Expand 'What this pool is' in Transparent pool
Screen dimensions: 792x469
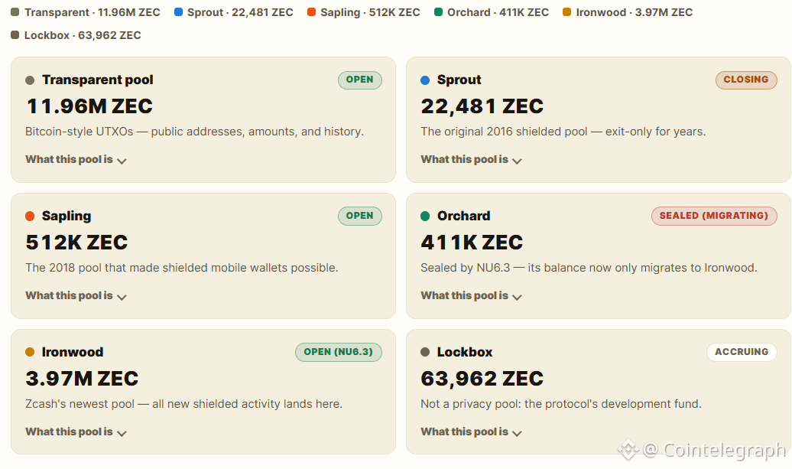click(76, 160)
